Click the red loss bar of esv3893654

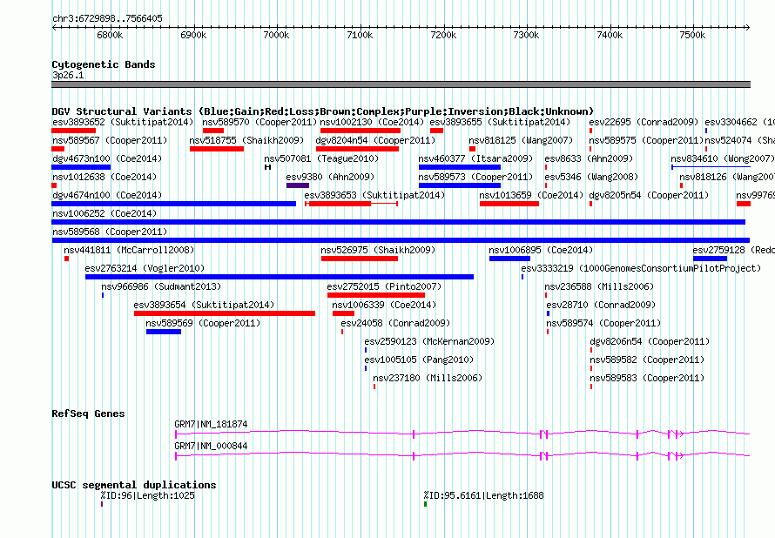point(225,313)
